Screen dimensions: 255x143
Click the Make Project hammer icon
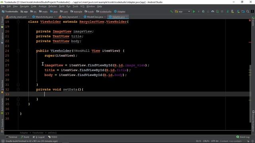(171, 12)
